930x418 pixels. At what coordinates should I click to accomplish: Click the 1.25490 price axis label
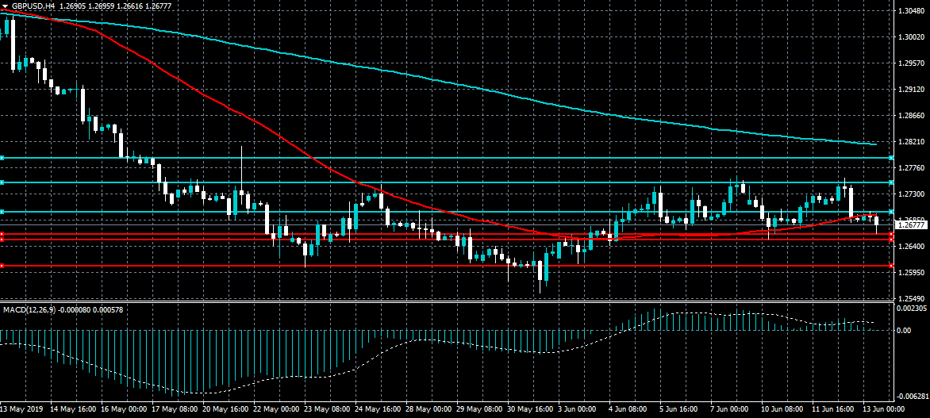click(x=911, y=298)
